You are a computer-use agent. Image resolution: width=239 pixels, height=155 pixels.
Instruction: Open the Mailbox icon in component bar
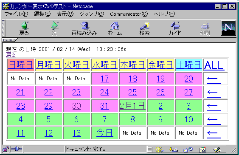point(174,149)
